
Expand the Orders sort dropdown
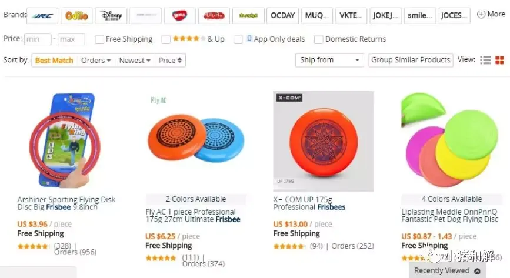coord(96,61)
